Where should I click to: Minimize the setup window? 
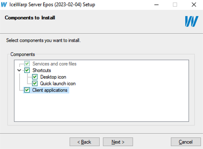[x=156, y=5]
